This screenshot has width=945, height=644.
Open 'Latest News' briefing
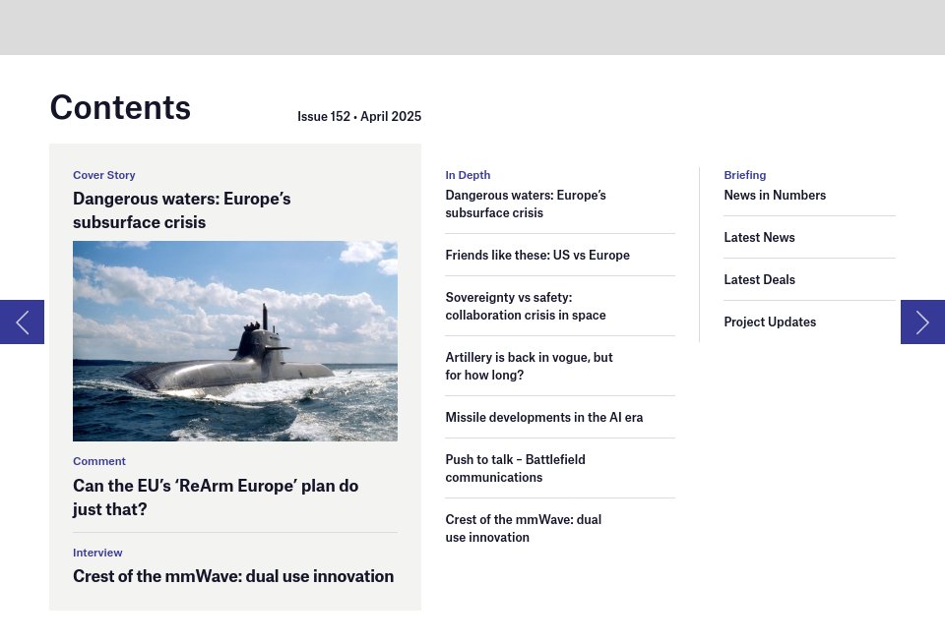pyautogui.click(x=759, y=237)
